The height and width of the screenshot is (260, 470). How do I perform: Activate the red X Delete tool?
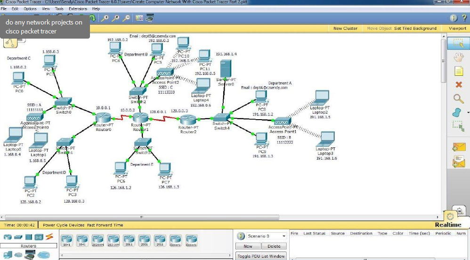(x=459, y=85)
